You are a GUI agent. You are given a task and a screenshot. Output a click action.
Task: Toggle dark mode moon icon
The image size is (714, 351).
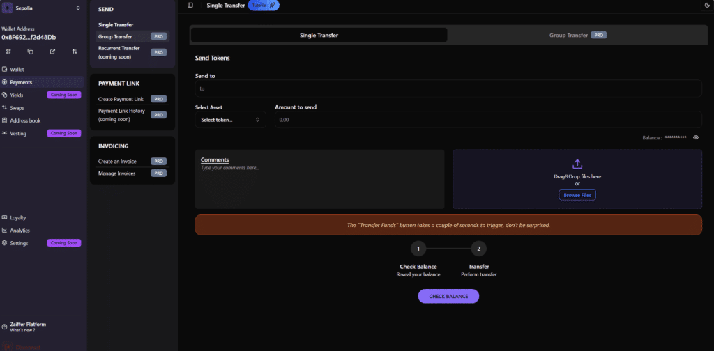708,5
